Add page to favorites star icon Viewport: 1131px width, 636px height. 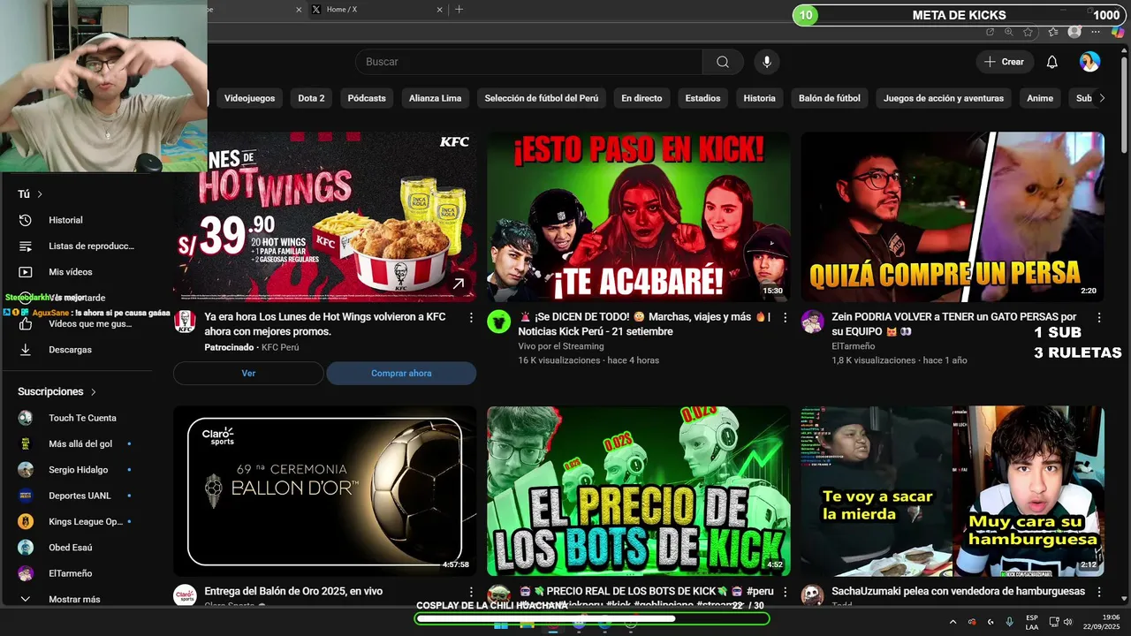(x=1028, y=32)
